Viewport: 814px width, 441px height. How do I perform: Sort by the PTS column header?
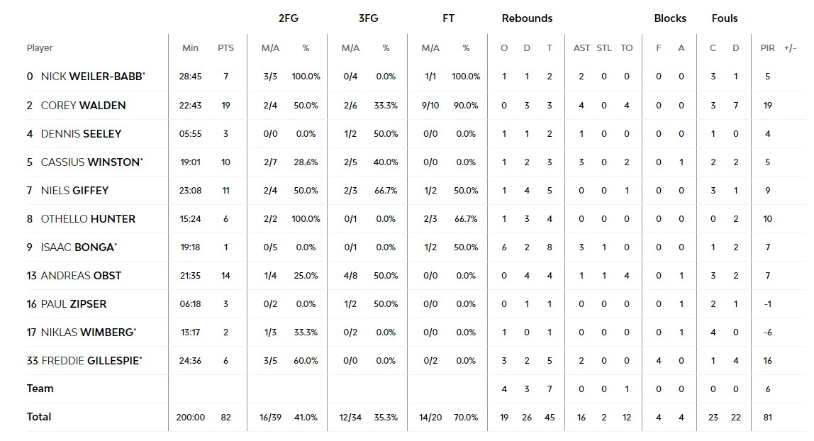(226, 48)
